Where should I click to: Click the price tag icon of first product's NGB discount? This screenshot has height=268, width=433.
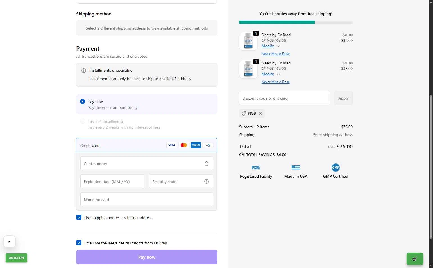[264, 40]
